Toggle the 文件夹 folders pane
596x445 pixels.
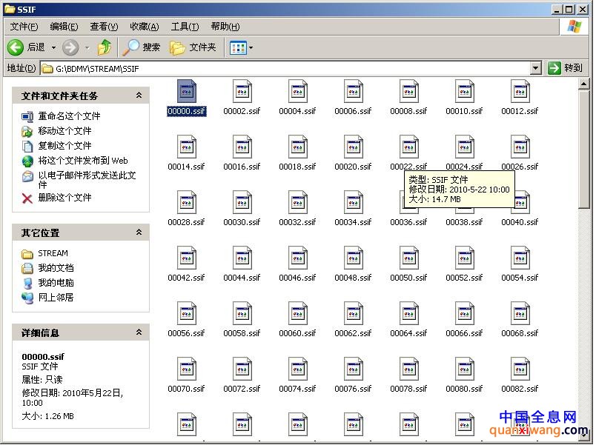pos(193,47)
